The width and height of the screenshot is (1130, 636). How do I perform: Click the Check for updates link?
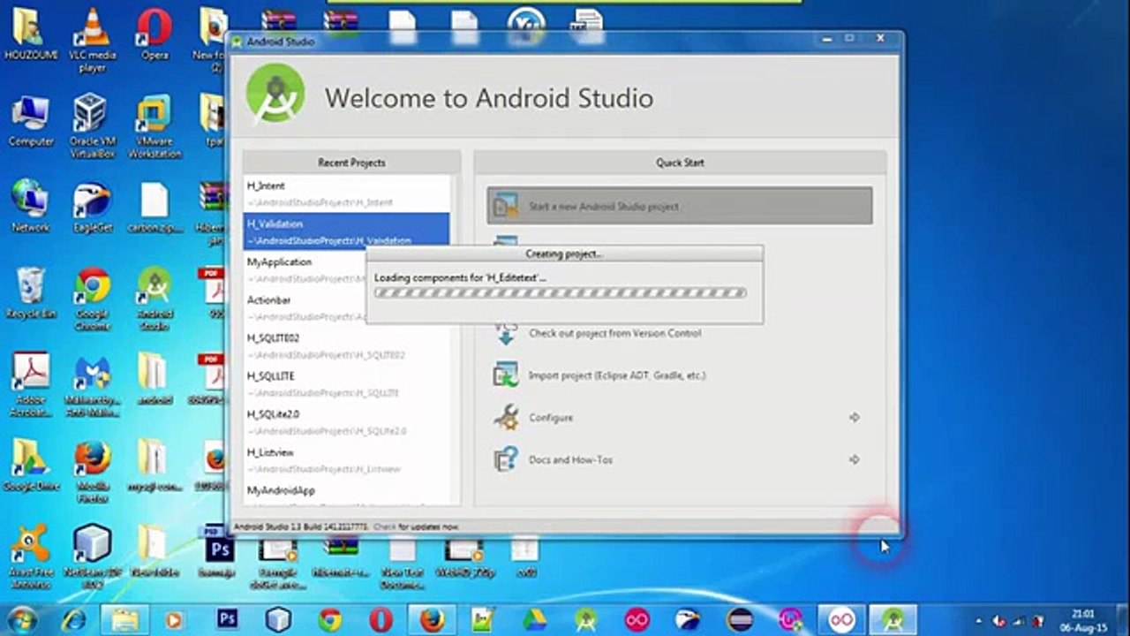pyautogui.click(x=384, y=526)
